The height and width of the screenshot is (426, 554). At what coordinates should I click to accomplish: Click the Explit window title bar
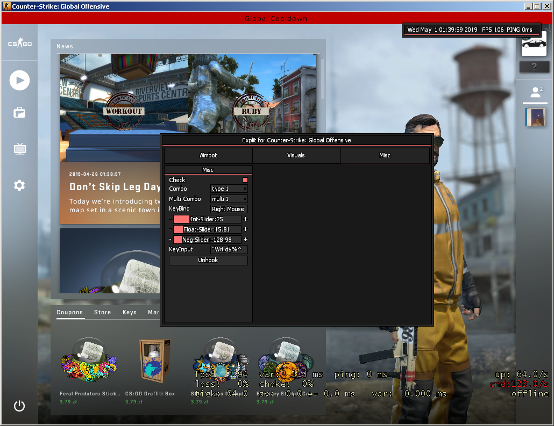pyautogui.click(x=296, y=140)
